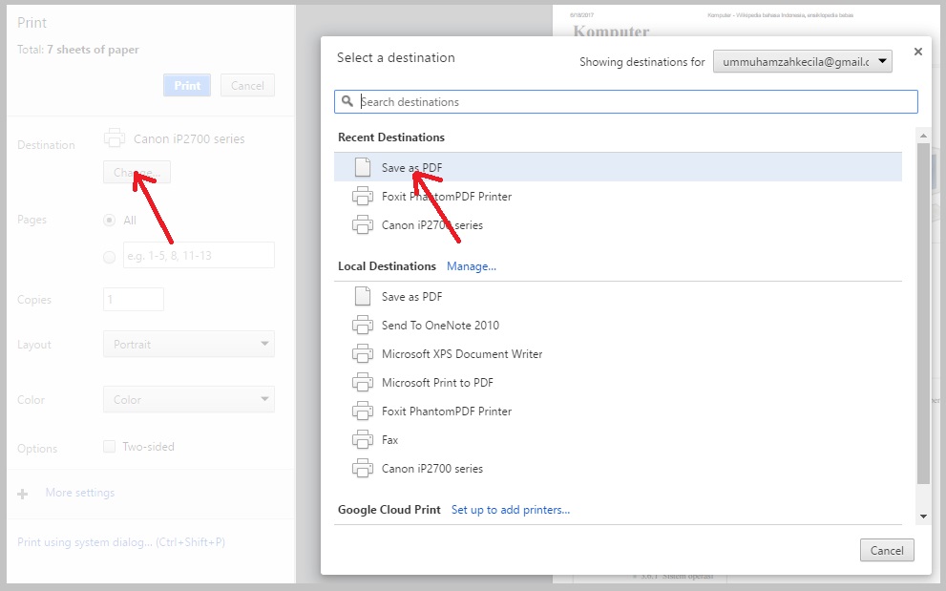Image resolution: width=946 pixels, height=591 pixels.
Task: Select the All pages radio button
Action: click(109, 221)
